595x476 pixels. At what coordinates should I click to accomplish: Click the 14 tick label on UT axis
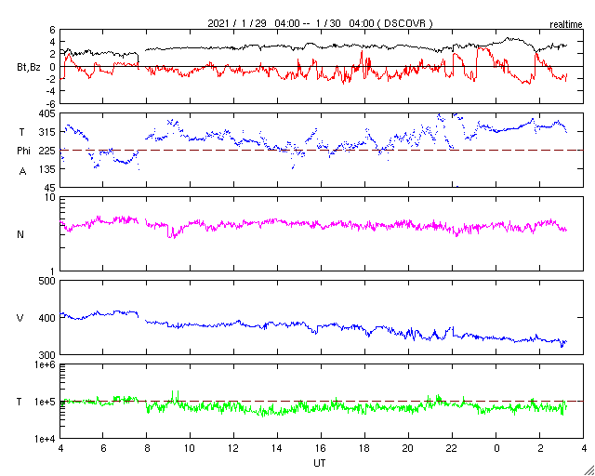(277, 448)
